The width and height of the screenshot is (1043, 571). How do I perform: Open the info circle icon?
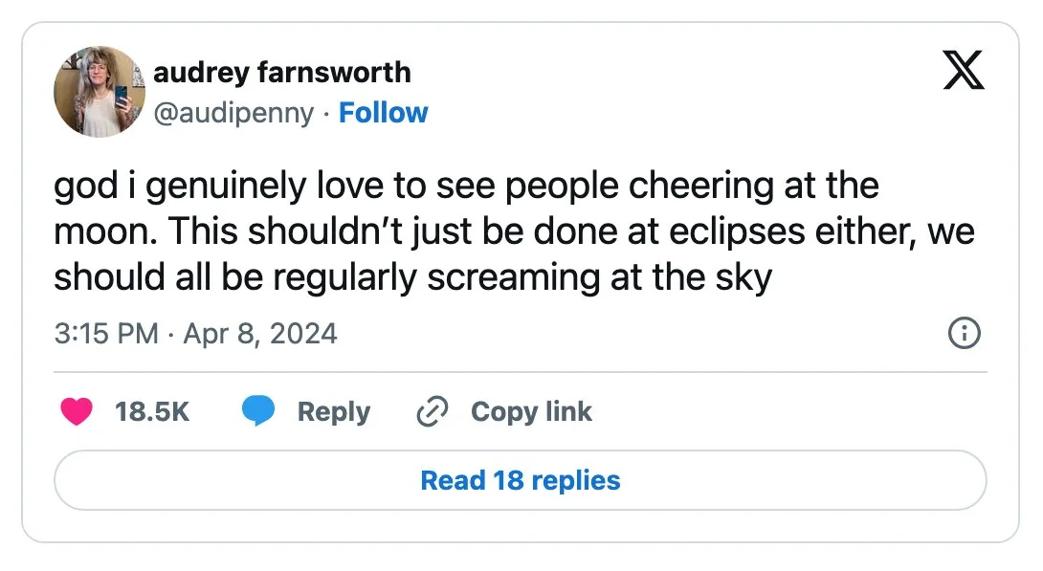tap(963, 333)
